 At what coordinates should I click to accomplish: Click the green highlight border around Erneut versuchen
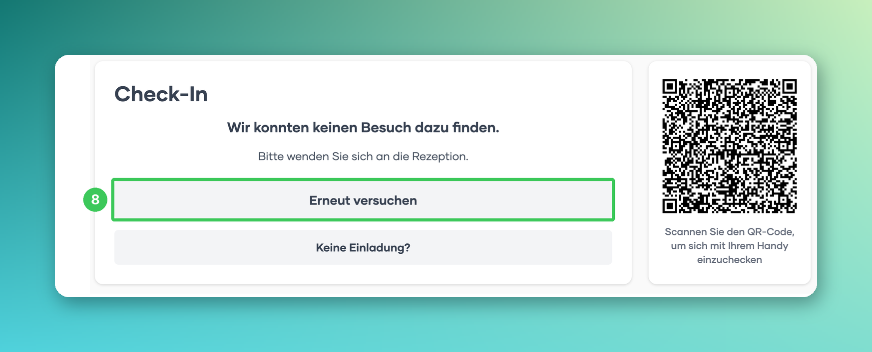pyautogui.click(x=363, y=179)
